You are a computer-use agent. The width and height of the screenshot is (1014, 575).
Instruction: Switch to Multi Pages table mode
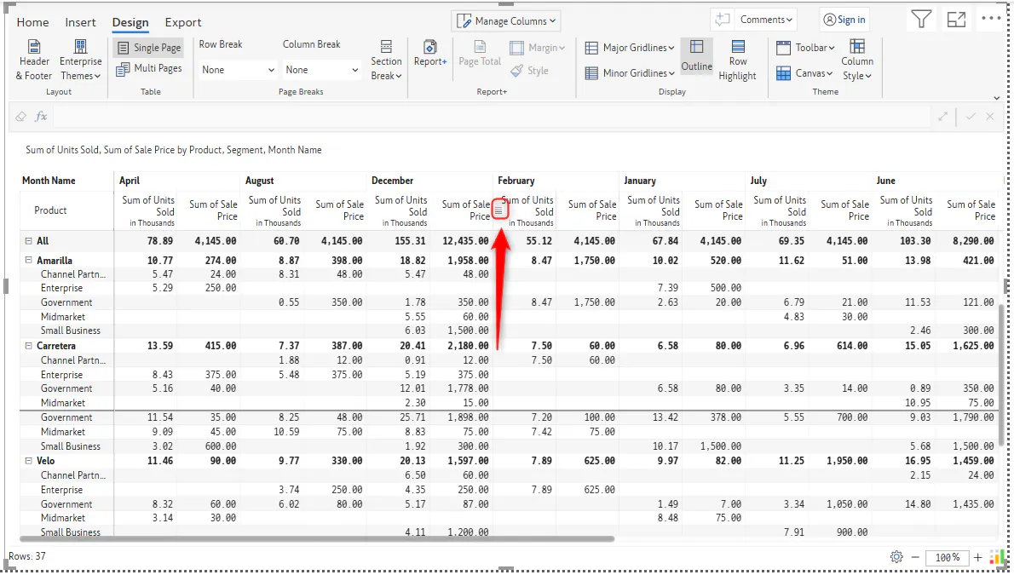pyautogui.click(x=149, y=68)
